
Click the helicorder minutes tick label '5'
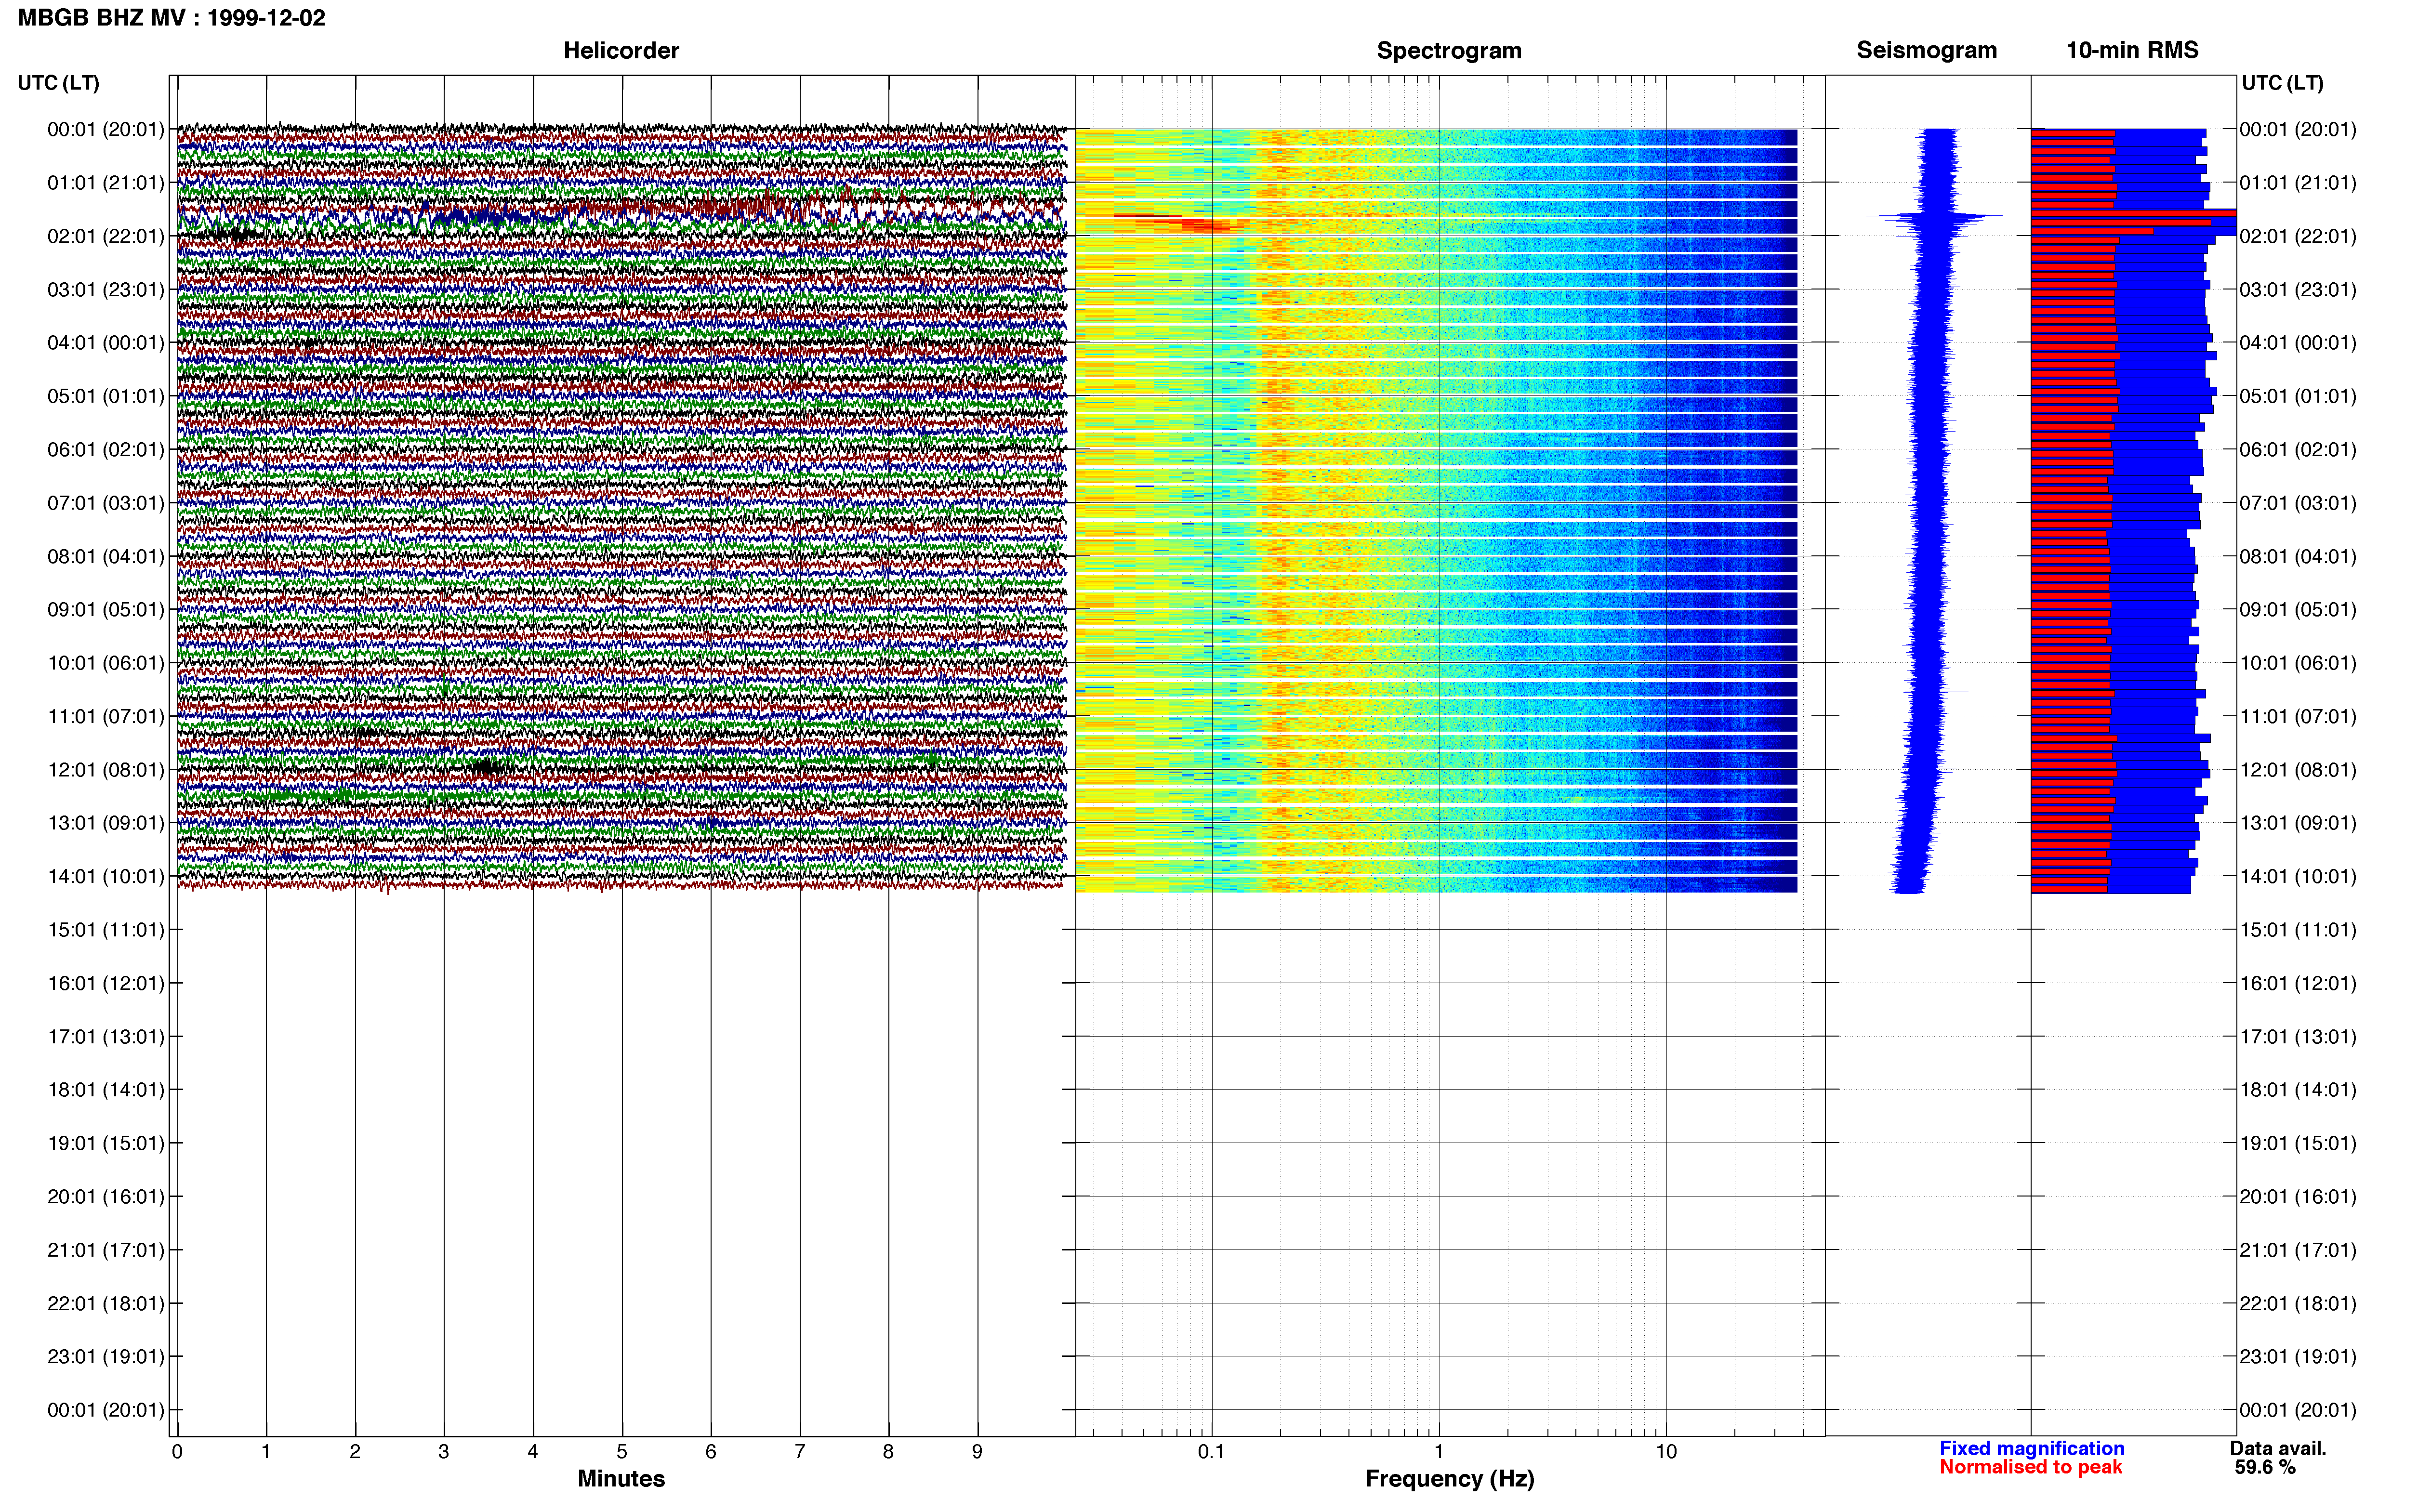pyautogui.click(x=622, y=1451)
